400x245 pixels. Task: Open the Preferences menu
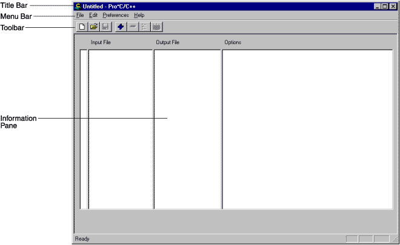coord(116,15)
